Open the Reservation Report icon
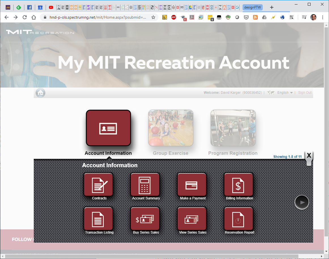The image size is (329, 259). point(239,219)
